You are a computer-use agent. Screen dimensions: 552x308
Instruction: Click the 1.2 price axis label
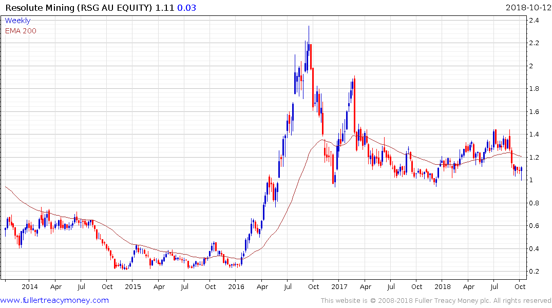coord(534,158)
